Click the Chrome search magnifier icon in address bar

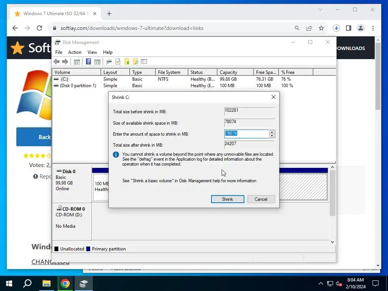297,28
